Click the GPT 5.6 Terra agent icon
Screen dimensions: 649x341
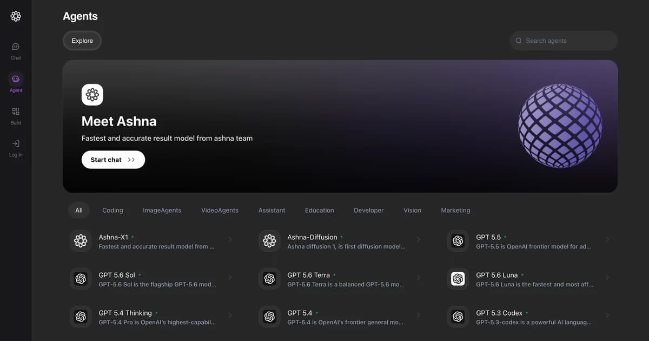click(x=270, y=279)
